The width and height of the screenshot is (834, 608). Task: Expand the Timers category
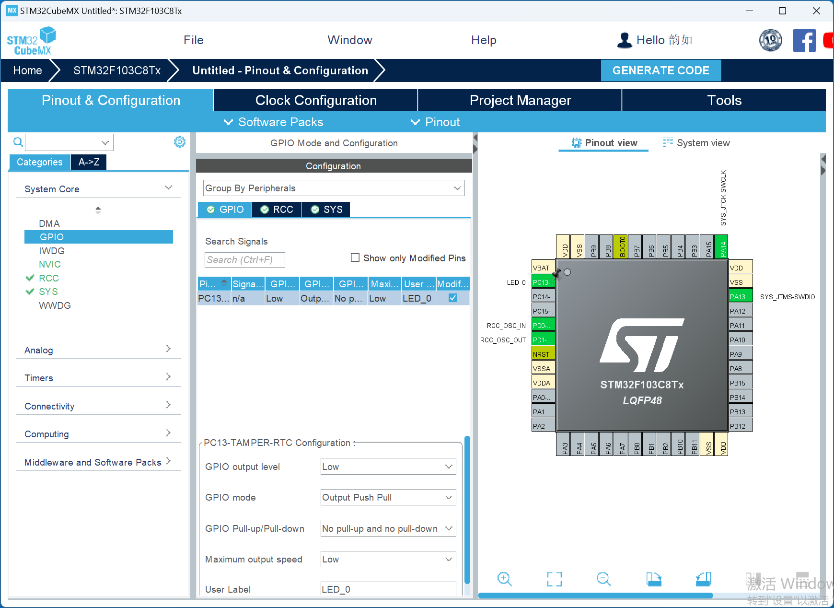(98, 377)
